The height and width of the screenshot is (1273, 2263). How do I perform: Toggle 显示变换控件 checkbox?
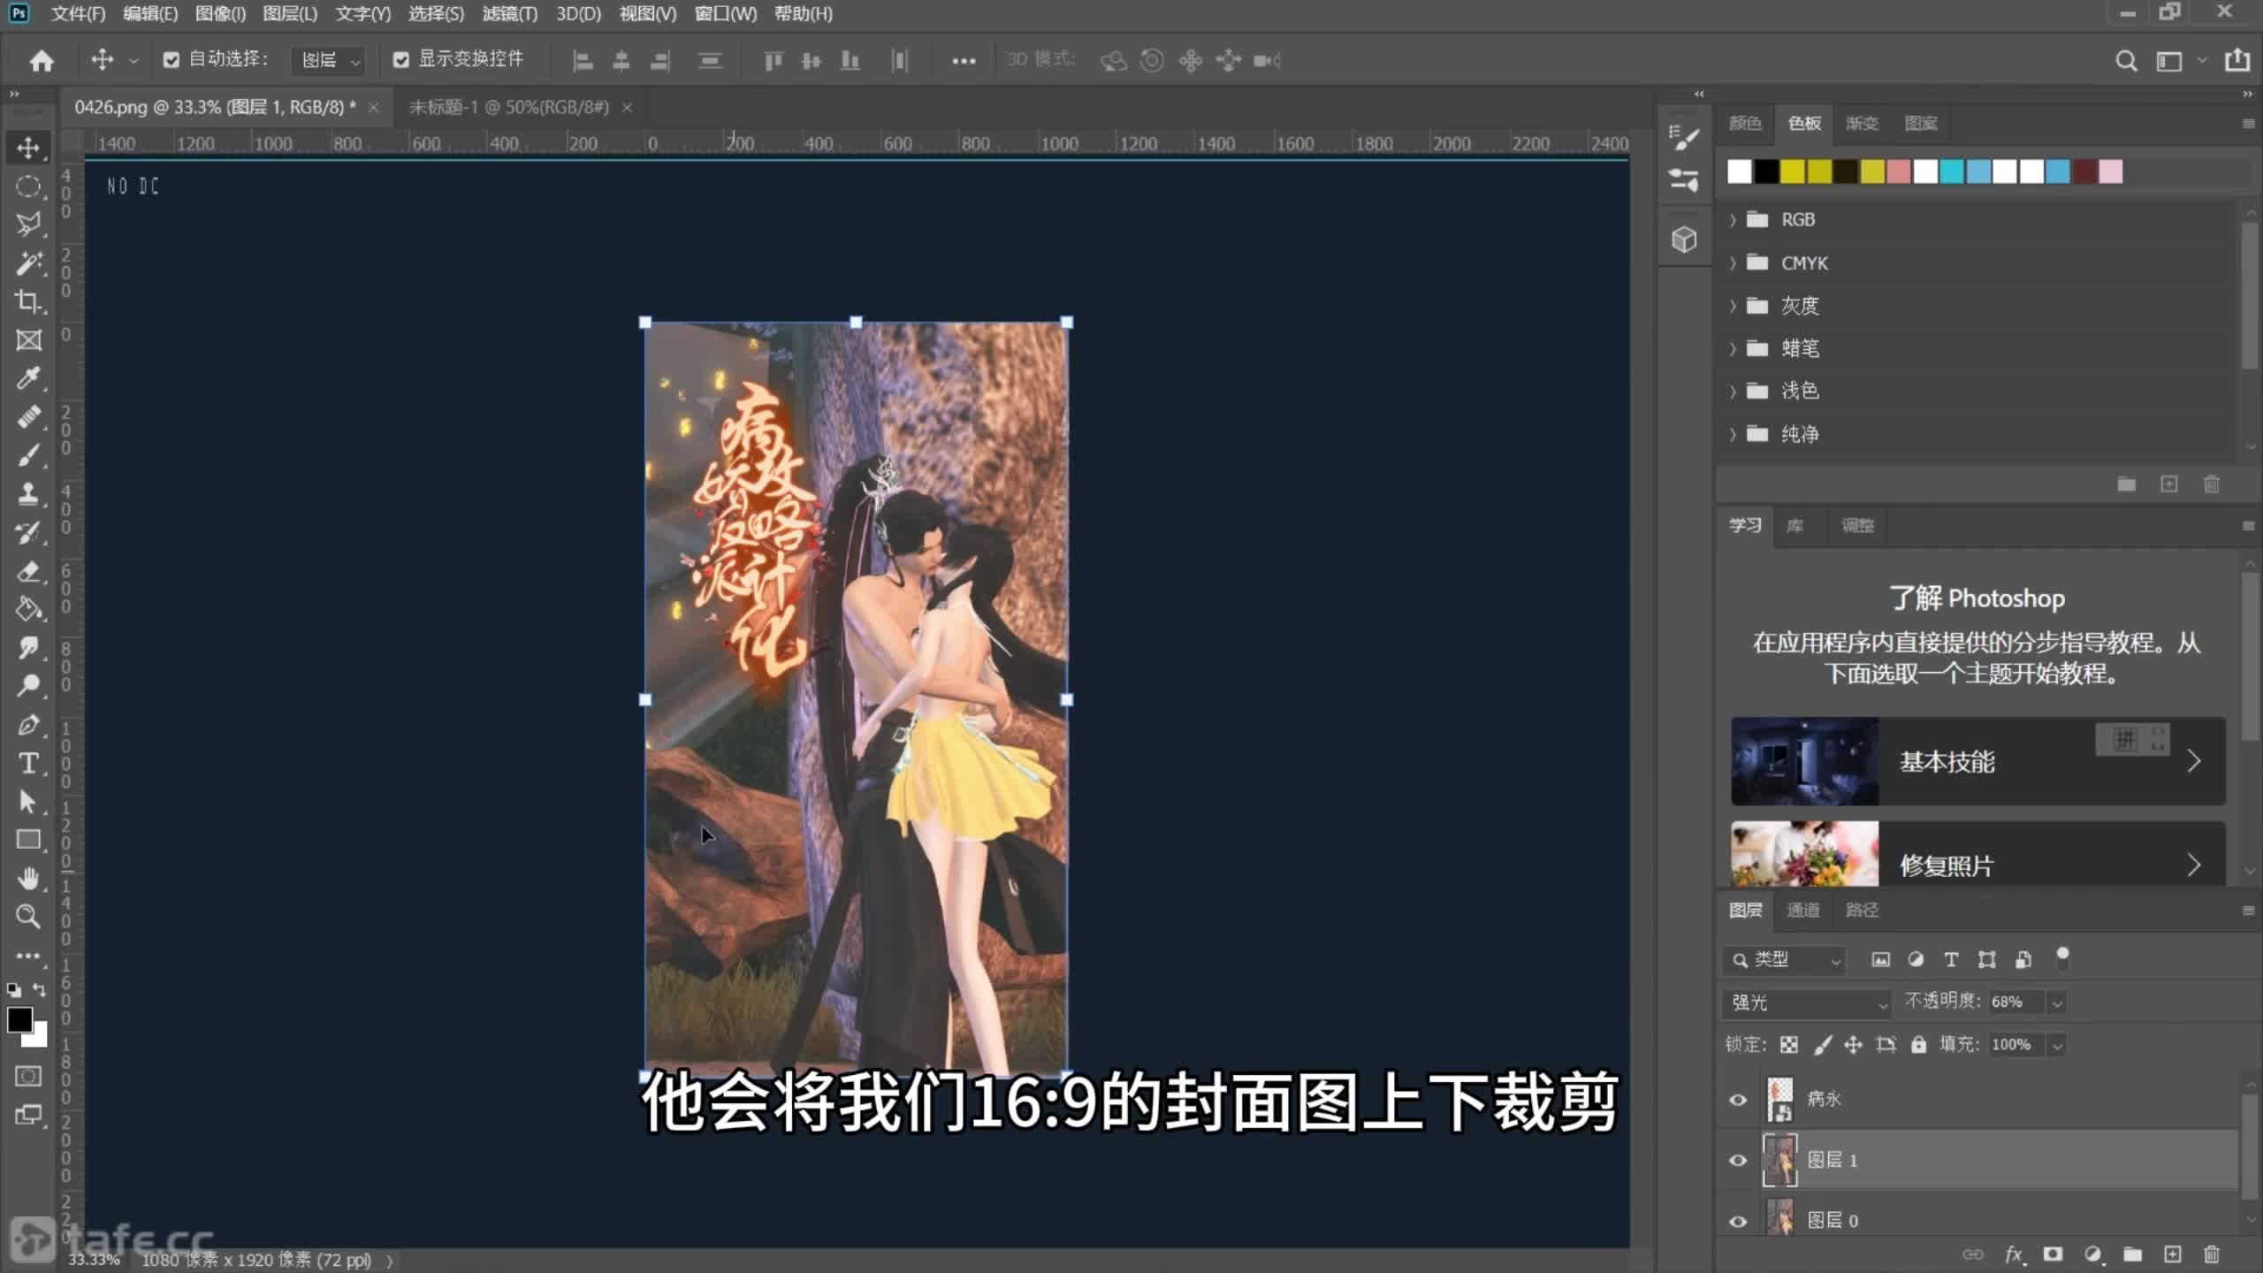click(401, 60)
